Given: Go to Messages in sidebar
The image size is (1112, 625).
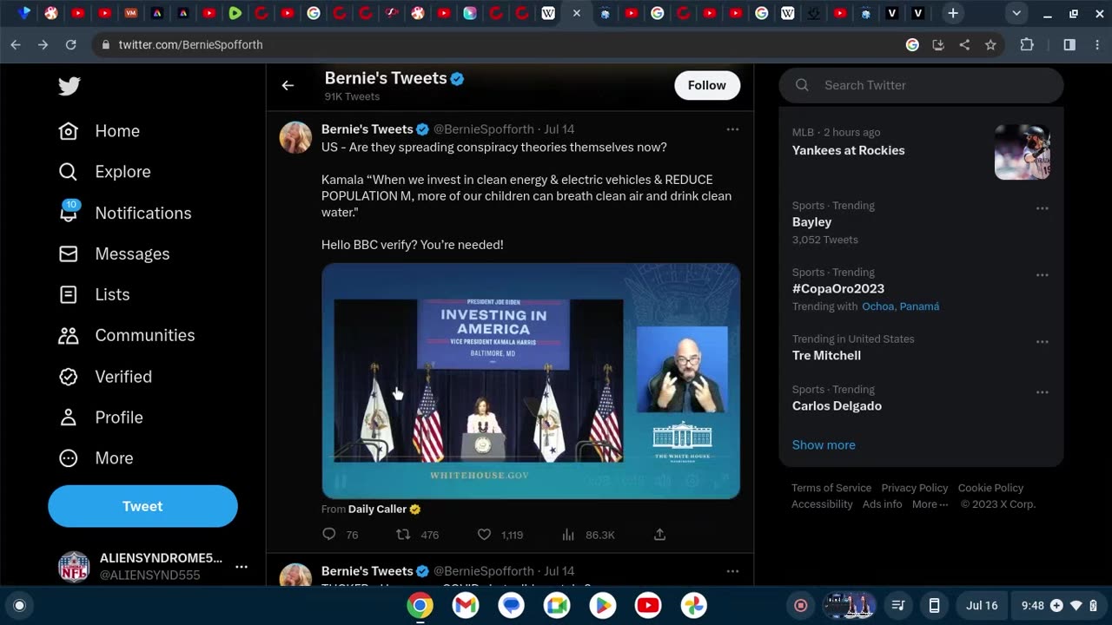Looking at the screenshot, I should click(x=114, y=253).
